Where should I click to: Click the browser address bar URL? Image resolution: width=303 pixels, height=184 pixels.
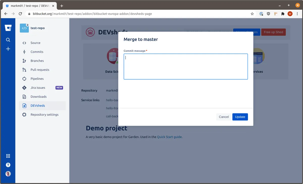coord(92,14)
